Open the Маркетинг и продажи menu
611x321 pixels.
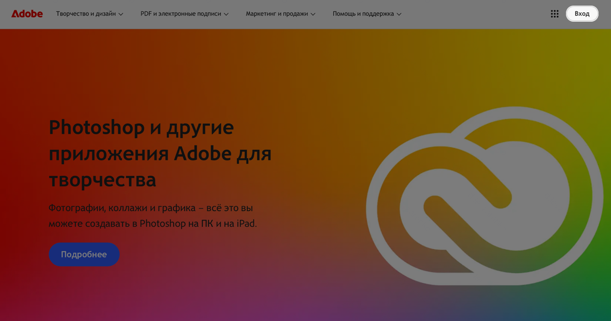tap(281, 14)
